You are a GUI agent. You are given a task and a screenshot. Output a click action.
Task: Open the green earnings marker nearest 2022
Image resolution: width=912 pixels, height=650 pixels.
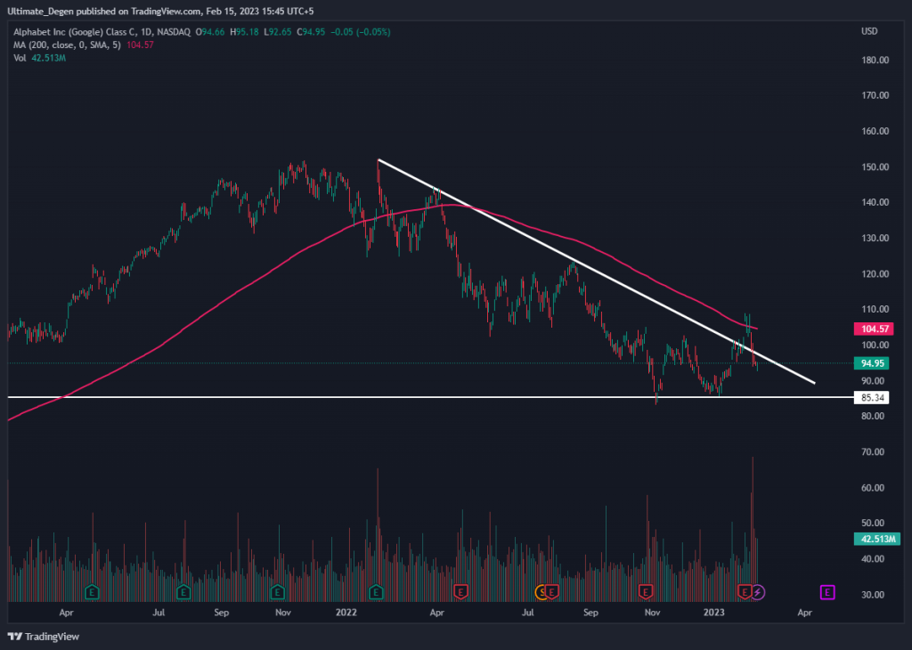coord(376,592)
